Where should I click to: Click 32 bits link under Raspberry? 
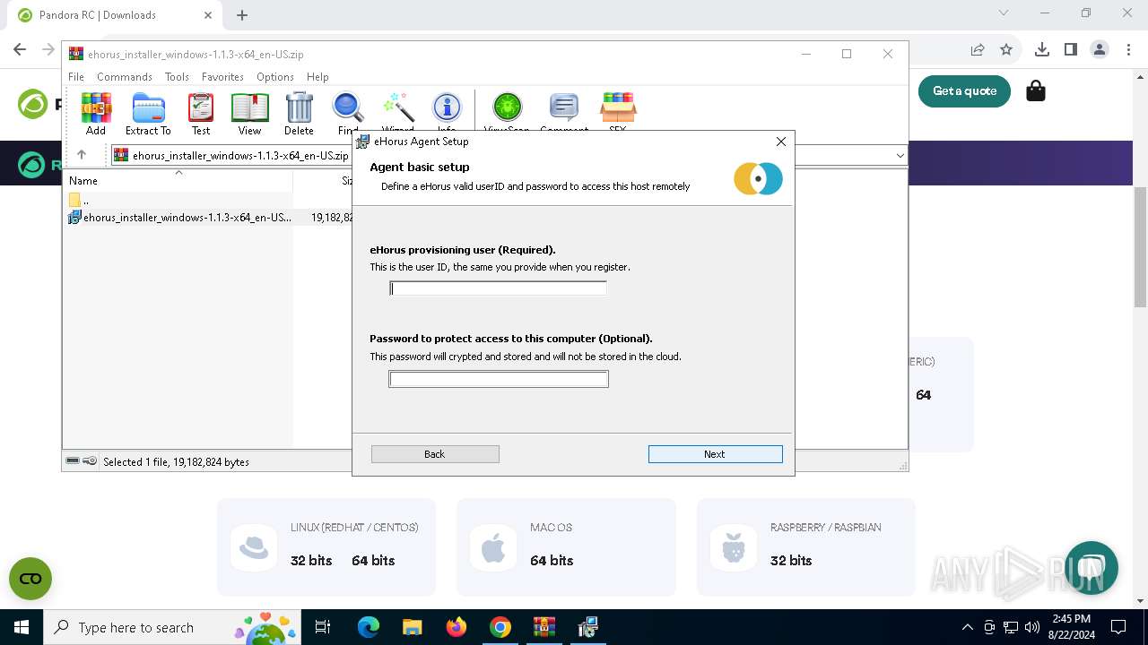791,561
